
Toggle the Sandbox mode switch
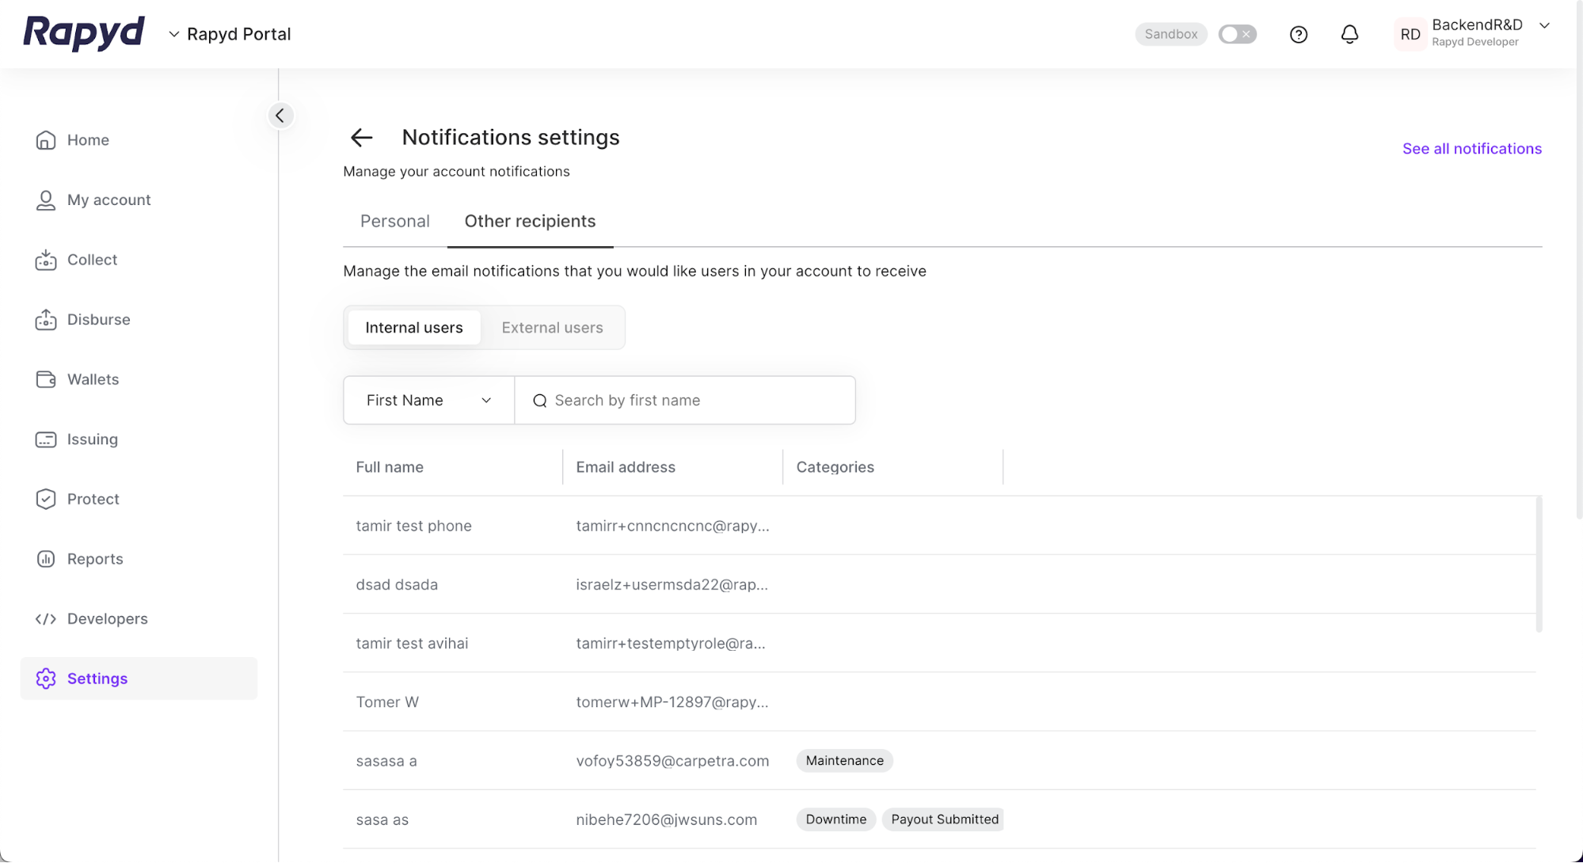1237,34
